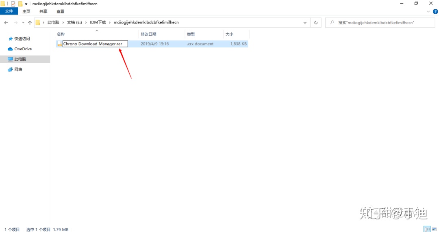Restore down the Explorer window
The height and width of the screenshot is (232, 439).
pyautogui.click(x=416, y=4)
